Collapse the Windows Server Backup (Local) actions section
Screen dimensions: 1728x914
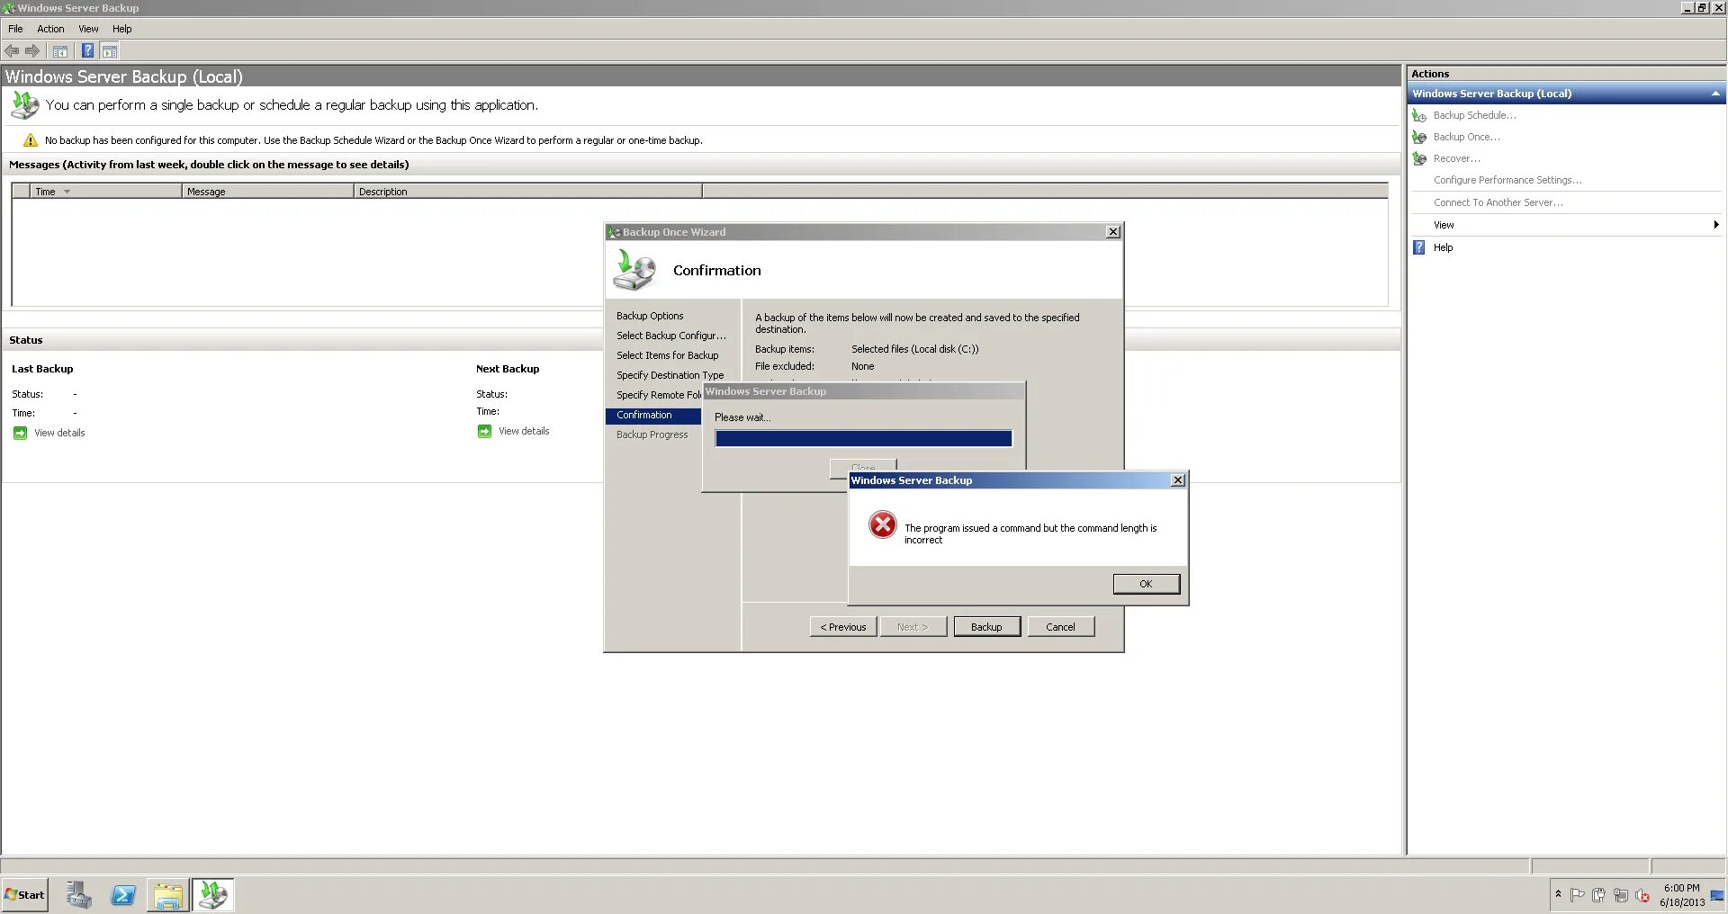[1715, 94]
